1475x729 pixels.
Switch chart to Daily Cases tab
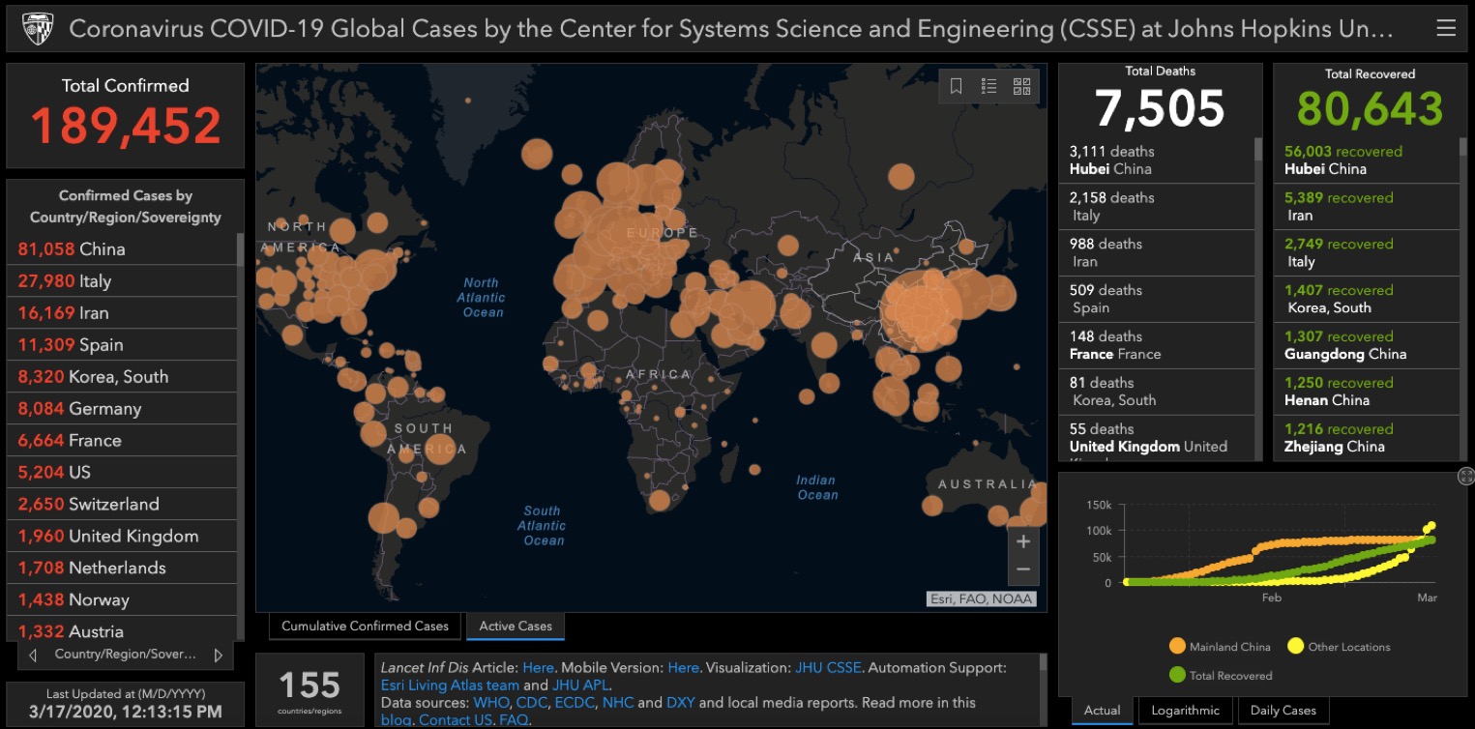[1283, 710]
